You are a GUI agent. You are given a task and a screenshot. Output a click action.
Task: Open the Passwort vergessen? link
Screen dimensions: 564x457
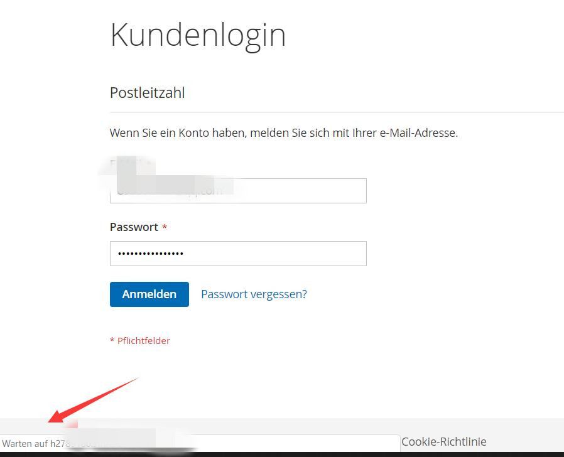[x=254, y=294]
